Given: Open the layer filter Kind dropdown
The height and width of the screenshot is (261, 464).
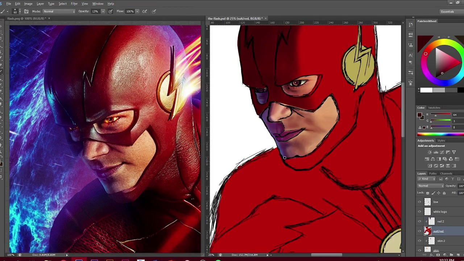Looking at the screenshot, I should [x=426, y=179].
